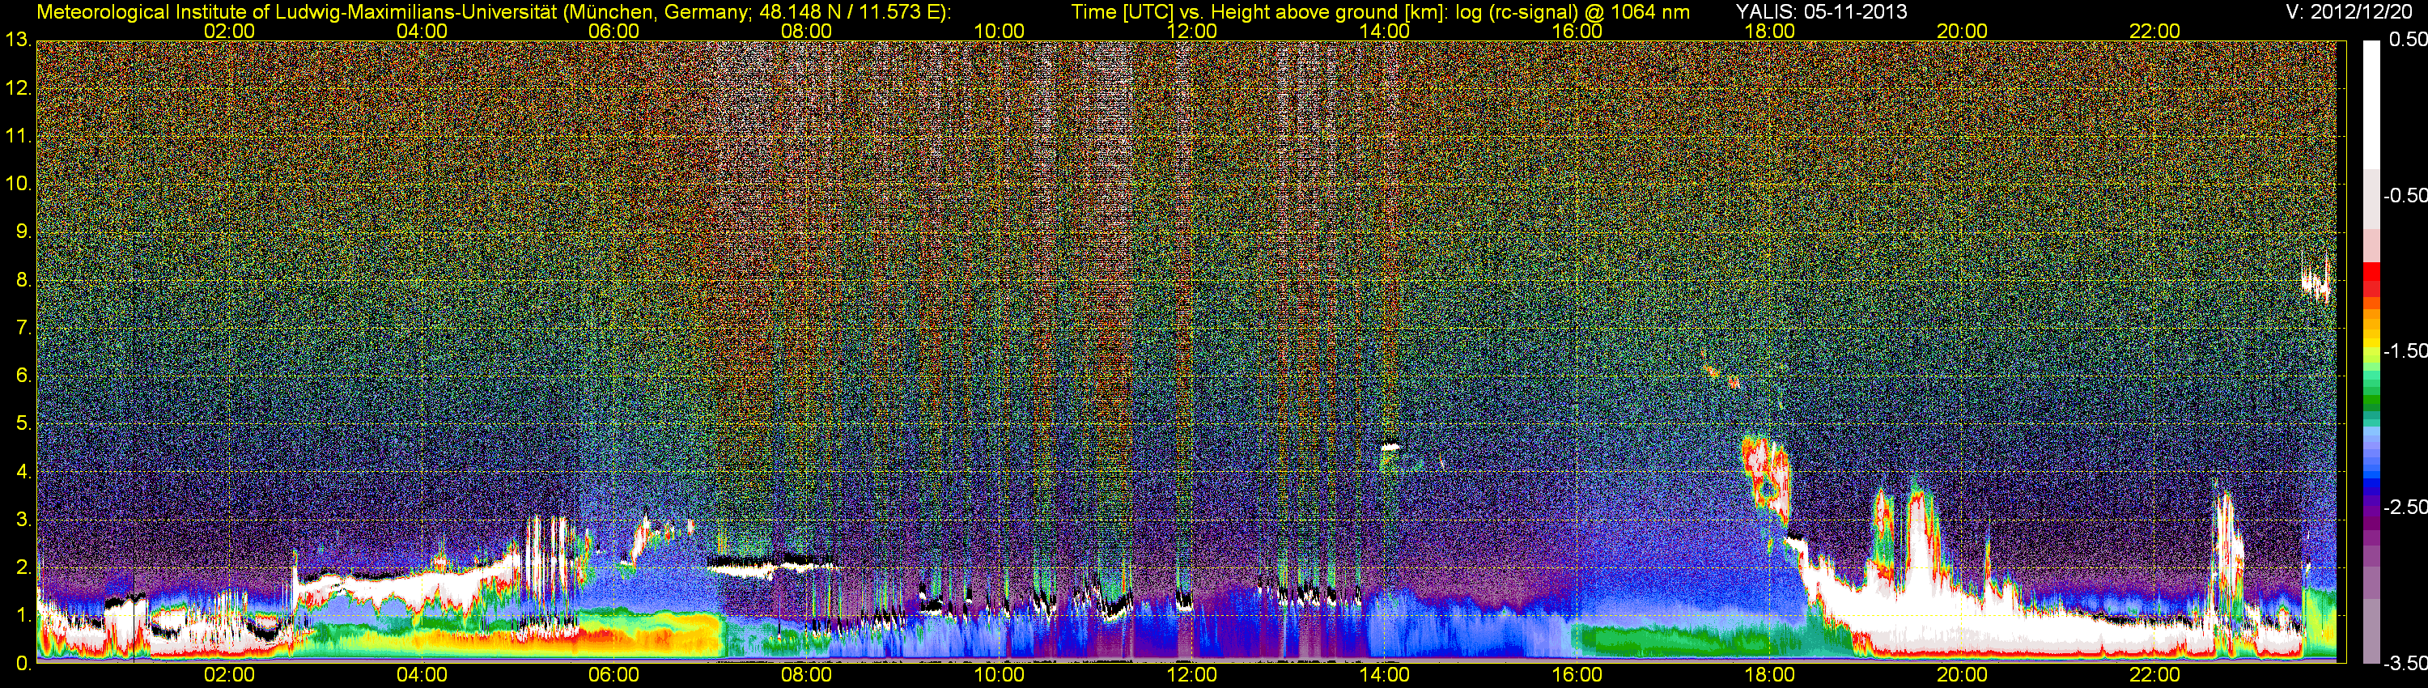Click the 14:00 label on the upper time axis
The height and width of the screenshot is (688, 2428).
pyautogui.click(x=1385, y=31)
